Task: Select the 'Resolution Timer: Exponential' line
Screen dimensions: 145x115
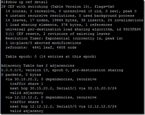Action: pyautogui.click(x=64, y=38)
